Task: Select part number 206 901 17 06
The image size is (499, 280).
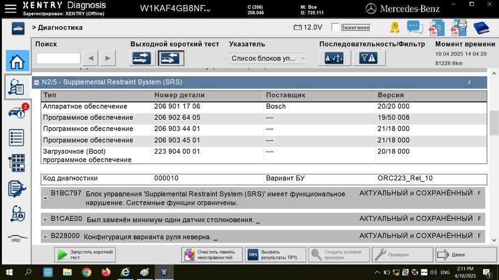Action: tap(177, 106)
